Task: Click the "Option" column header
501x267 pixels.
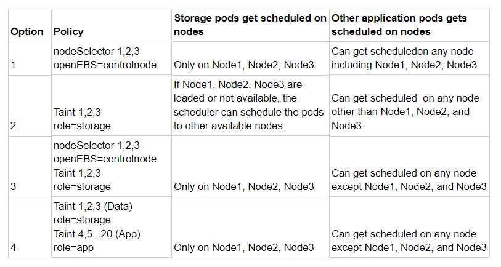Action: pos(27,31)
